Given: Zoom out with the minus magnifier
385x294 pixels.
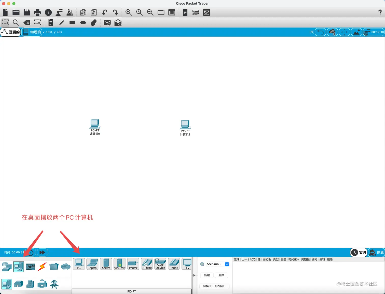Looking at the screenshot, I should tap(150, 12).
